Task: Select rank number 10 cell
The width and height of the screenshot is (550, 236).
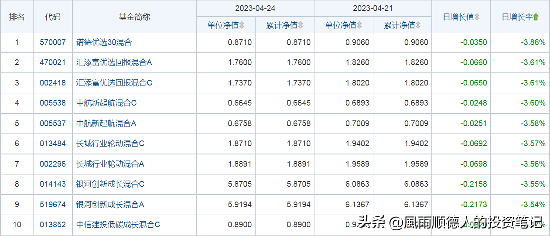Action: (17, 225)
